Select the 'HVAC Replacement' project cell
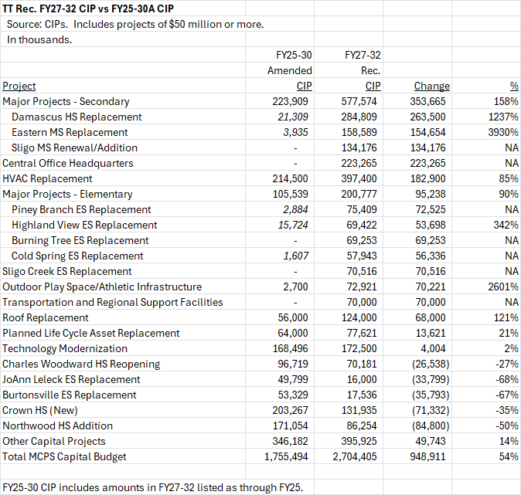Viewport: 521px width, 495px height. (x=47, y=178)
